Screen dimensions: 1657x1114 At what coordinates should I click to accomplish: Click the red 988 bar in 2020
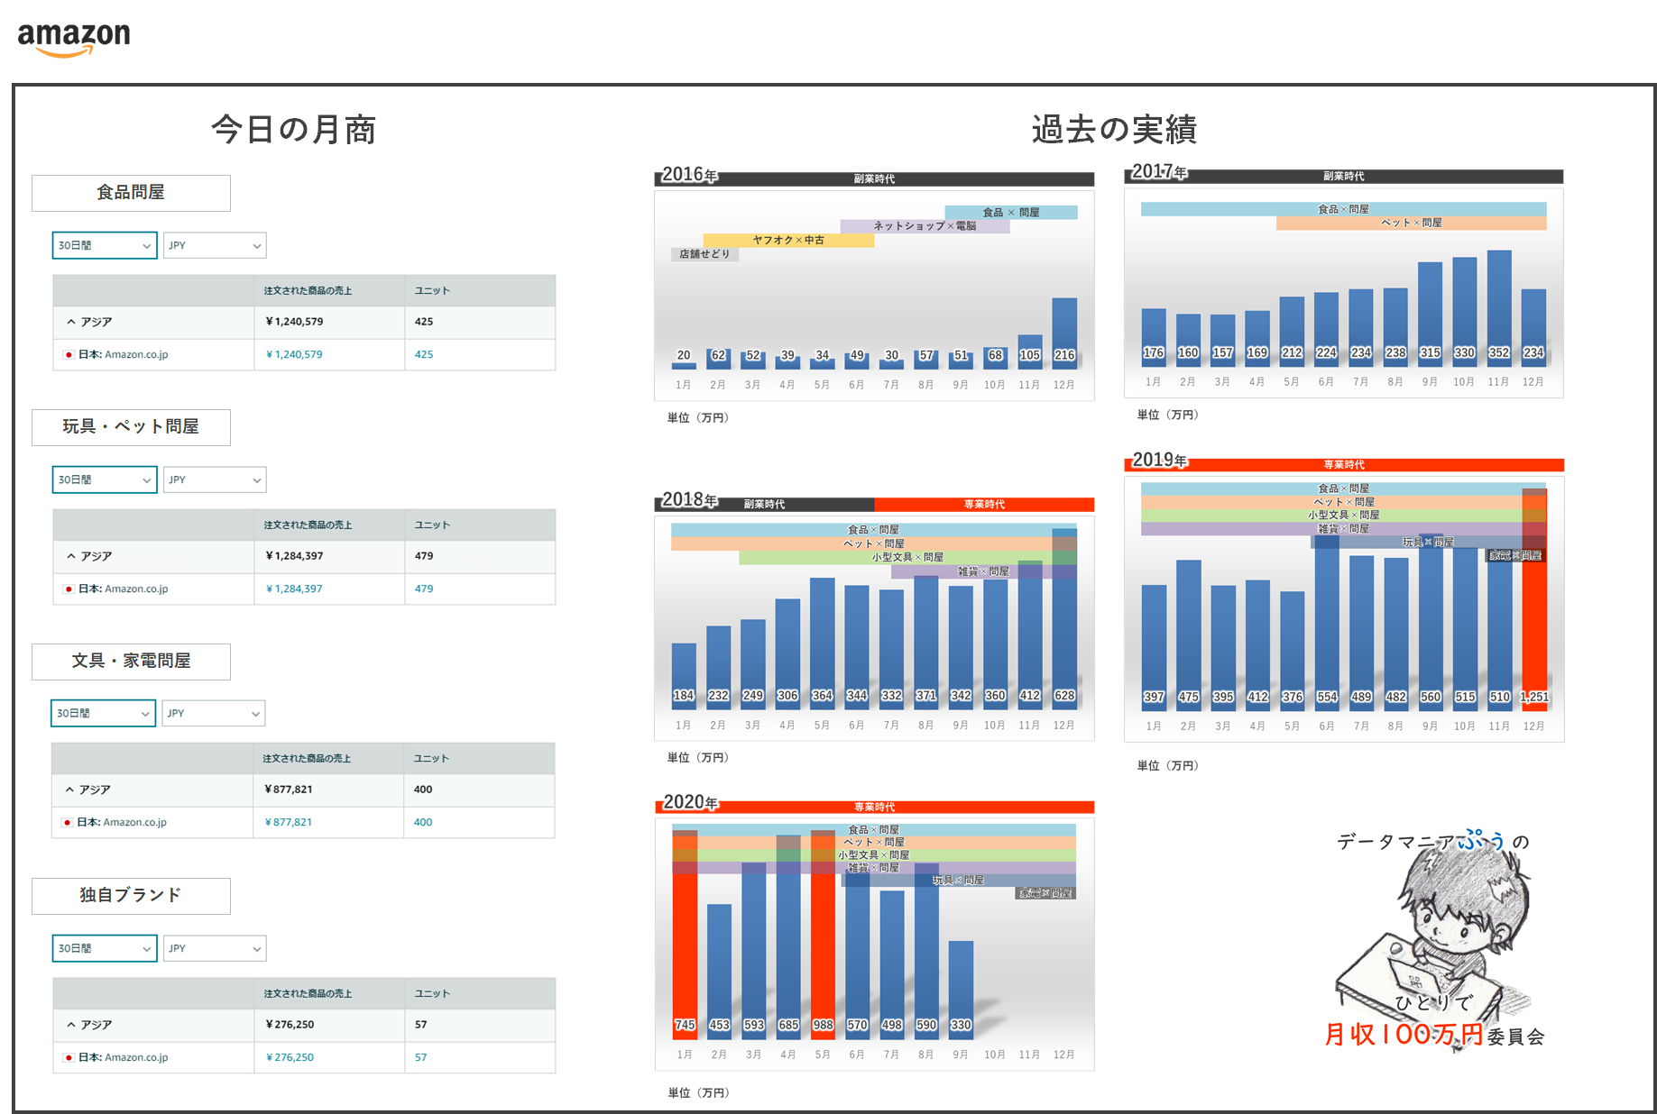pyautogui.click(x=823, y=933)
